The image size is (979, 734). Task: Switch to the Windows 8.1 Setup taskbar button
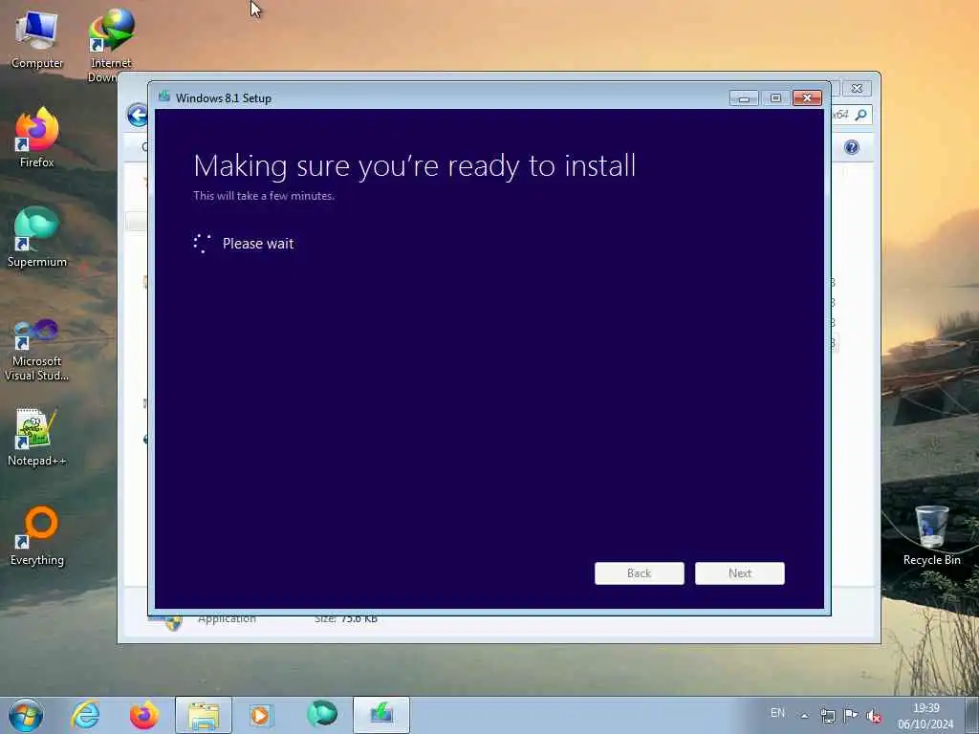coord(381,715)
